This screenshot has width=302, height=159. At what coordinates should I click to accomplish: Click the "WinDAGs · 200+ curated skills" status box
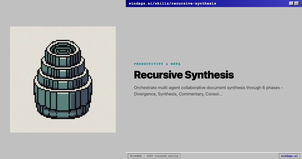click(154, 156)
